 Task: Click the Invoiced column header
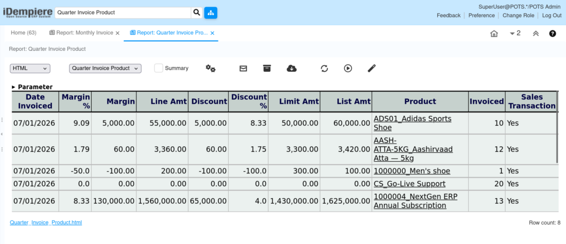coord(486,102)
